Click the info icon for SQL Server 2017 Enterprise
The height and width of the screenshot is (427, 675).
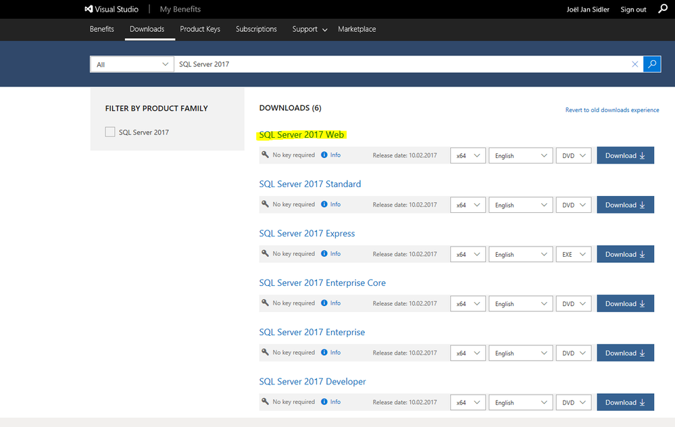(324, 353)
